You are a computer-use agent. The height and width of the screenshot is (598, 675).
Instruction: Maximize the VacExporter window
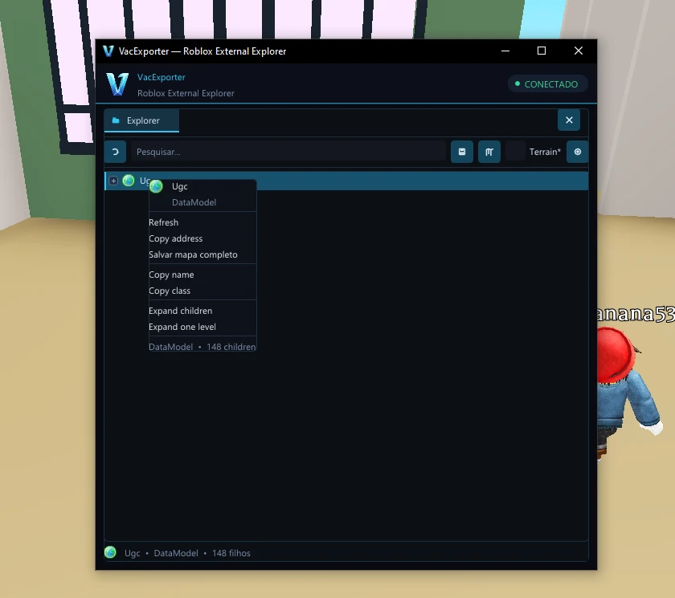(x=542, y=51)
